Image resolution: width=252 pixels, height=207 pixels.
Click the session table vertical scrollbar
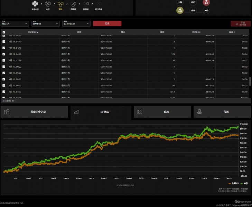[x=250, y=81]
